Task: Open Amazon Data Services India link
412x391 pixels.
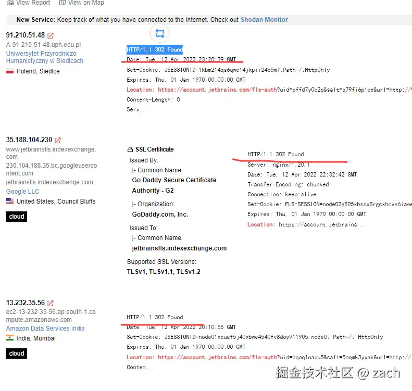Action: click(45, 328)
